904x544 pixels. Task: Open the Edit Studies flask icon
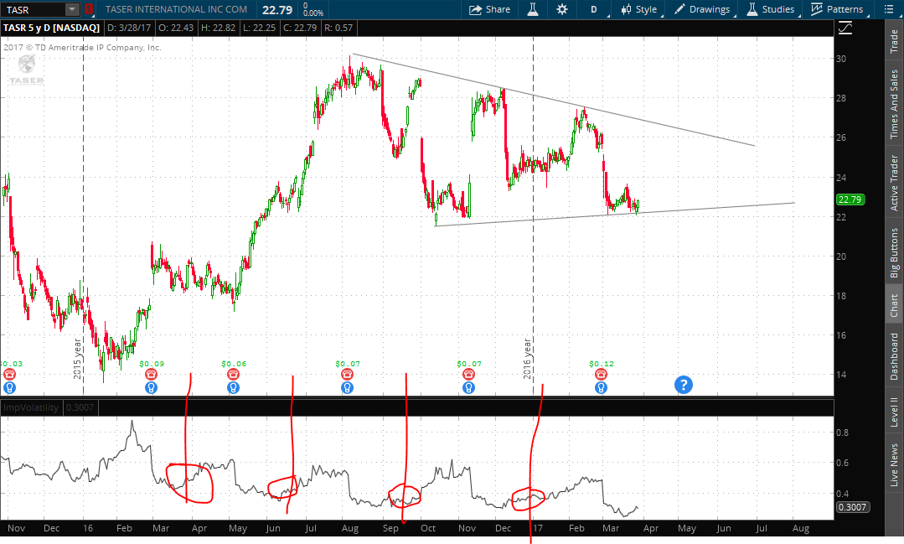click(x=533, y=9)
